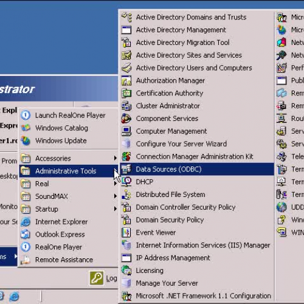This screenshot has width=304, height=304.
Task: Click the Active Directory Users and Computers icon
Action: (x=126, y=67)
